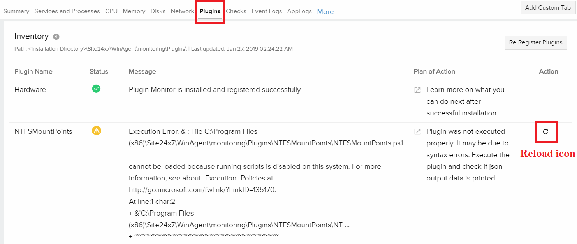
Task: Select the NTFSMountPoints plugin name
Action: (43, 131)
